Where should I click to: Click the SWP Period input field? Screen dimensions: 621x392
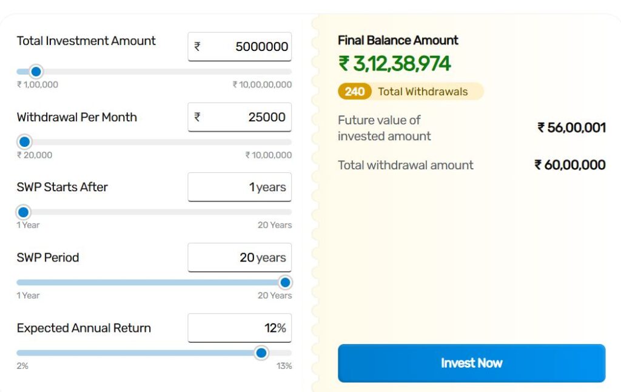(240, 257)
